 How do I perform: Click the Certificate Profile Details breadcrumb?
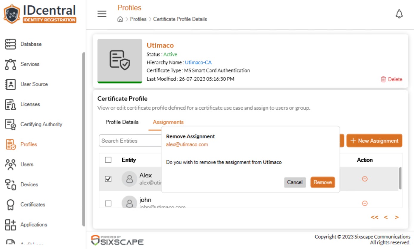point(180,19)
